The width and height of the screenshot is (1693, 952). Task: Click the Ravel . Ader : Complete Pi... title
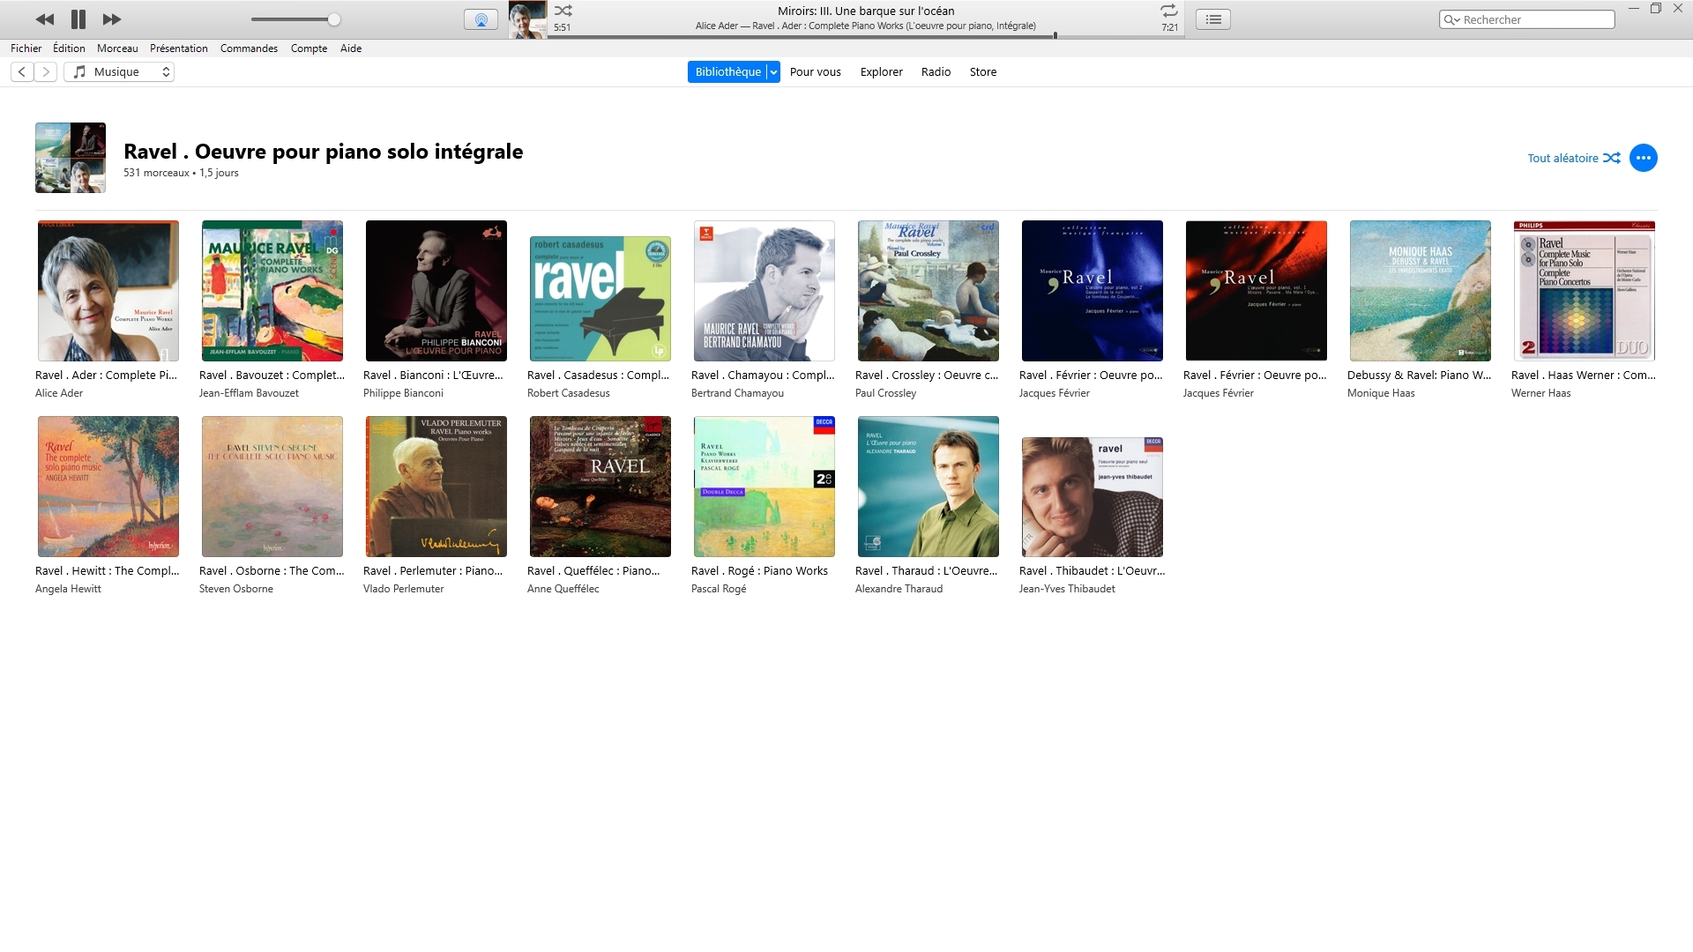106,376
